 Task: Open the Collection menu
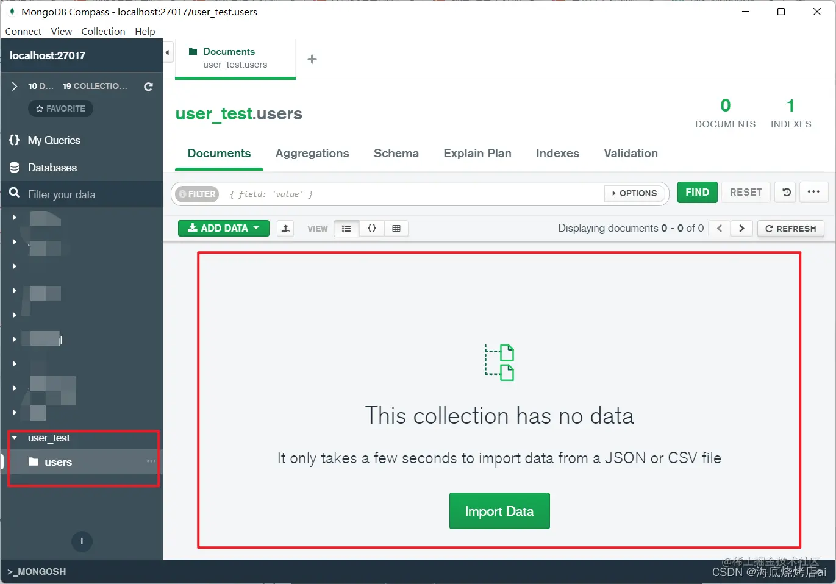[x=103, y=31]
